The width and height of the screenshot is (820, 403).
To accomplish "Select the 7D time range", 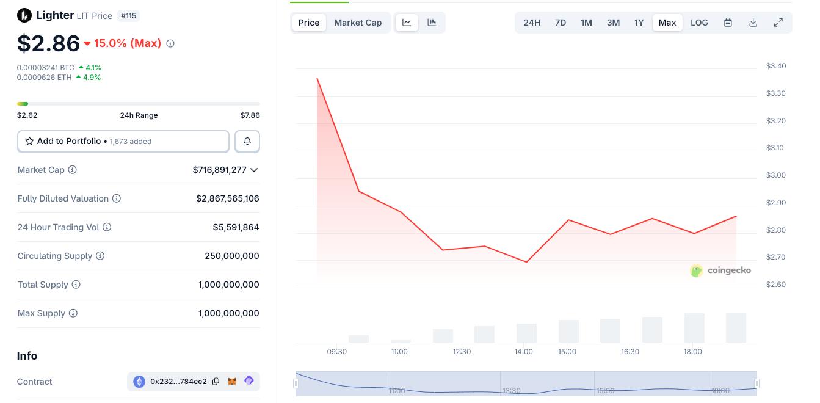I will tap(561, 23).
